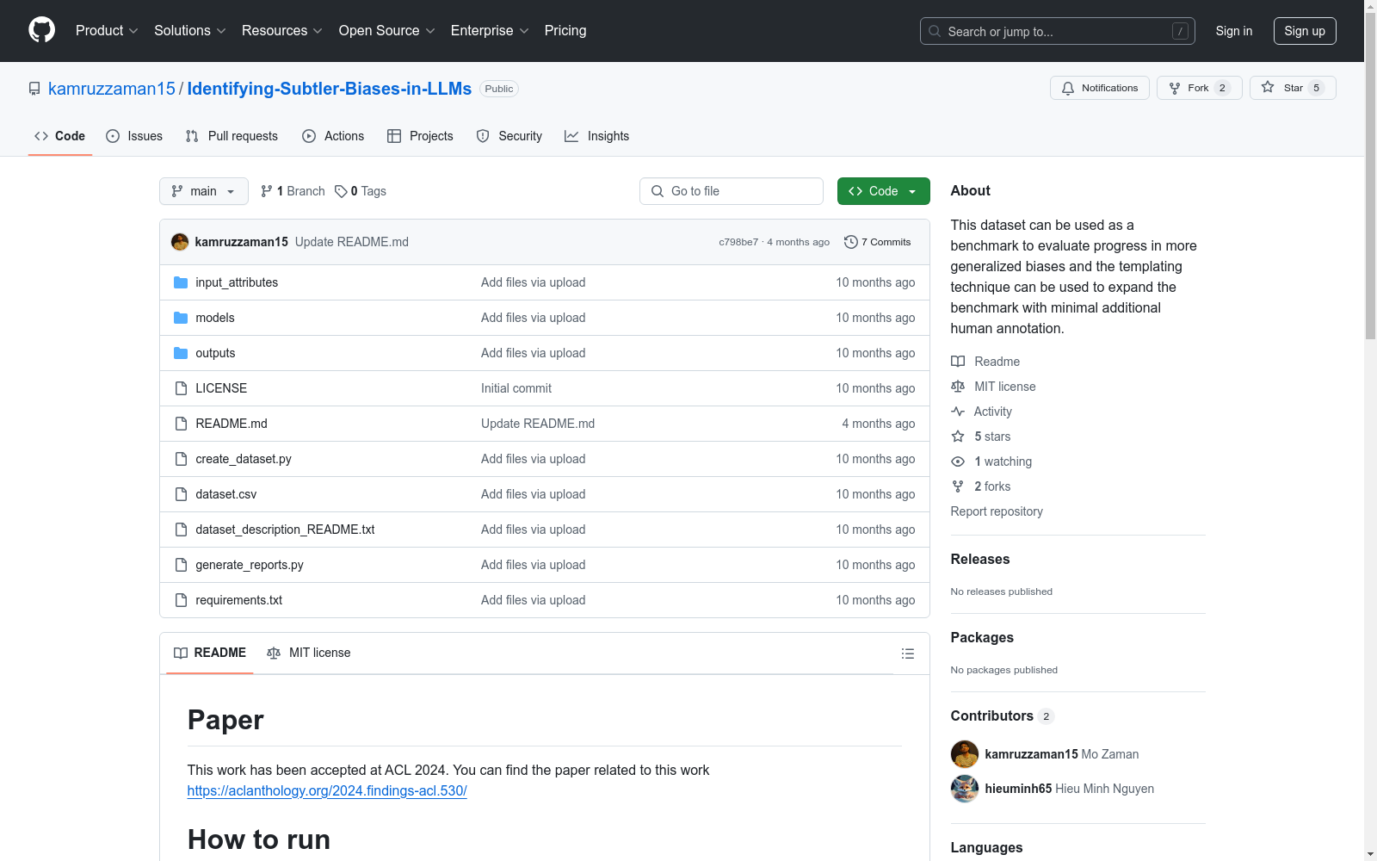The width and height of the screenshot is (1377, 861).
Task: Open the green Code dropdown button
Action: pos(883,191)
